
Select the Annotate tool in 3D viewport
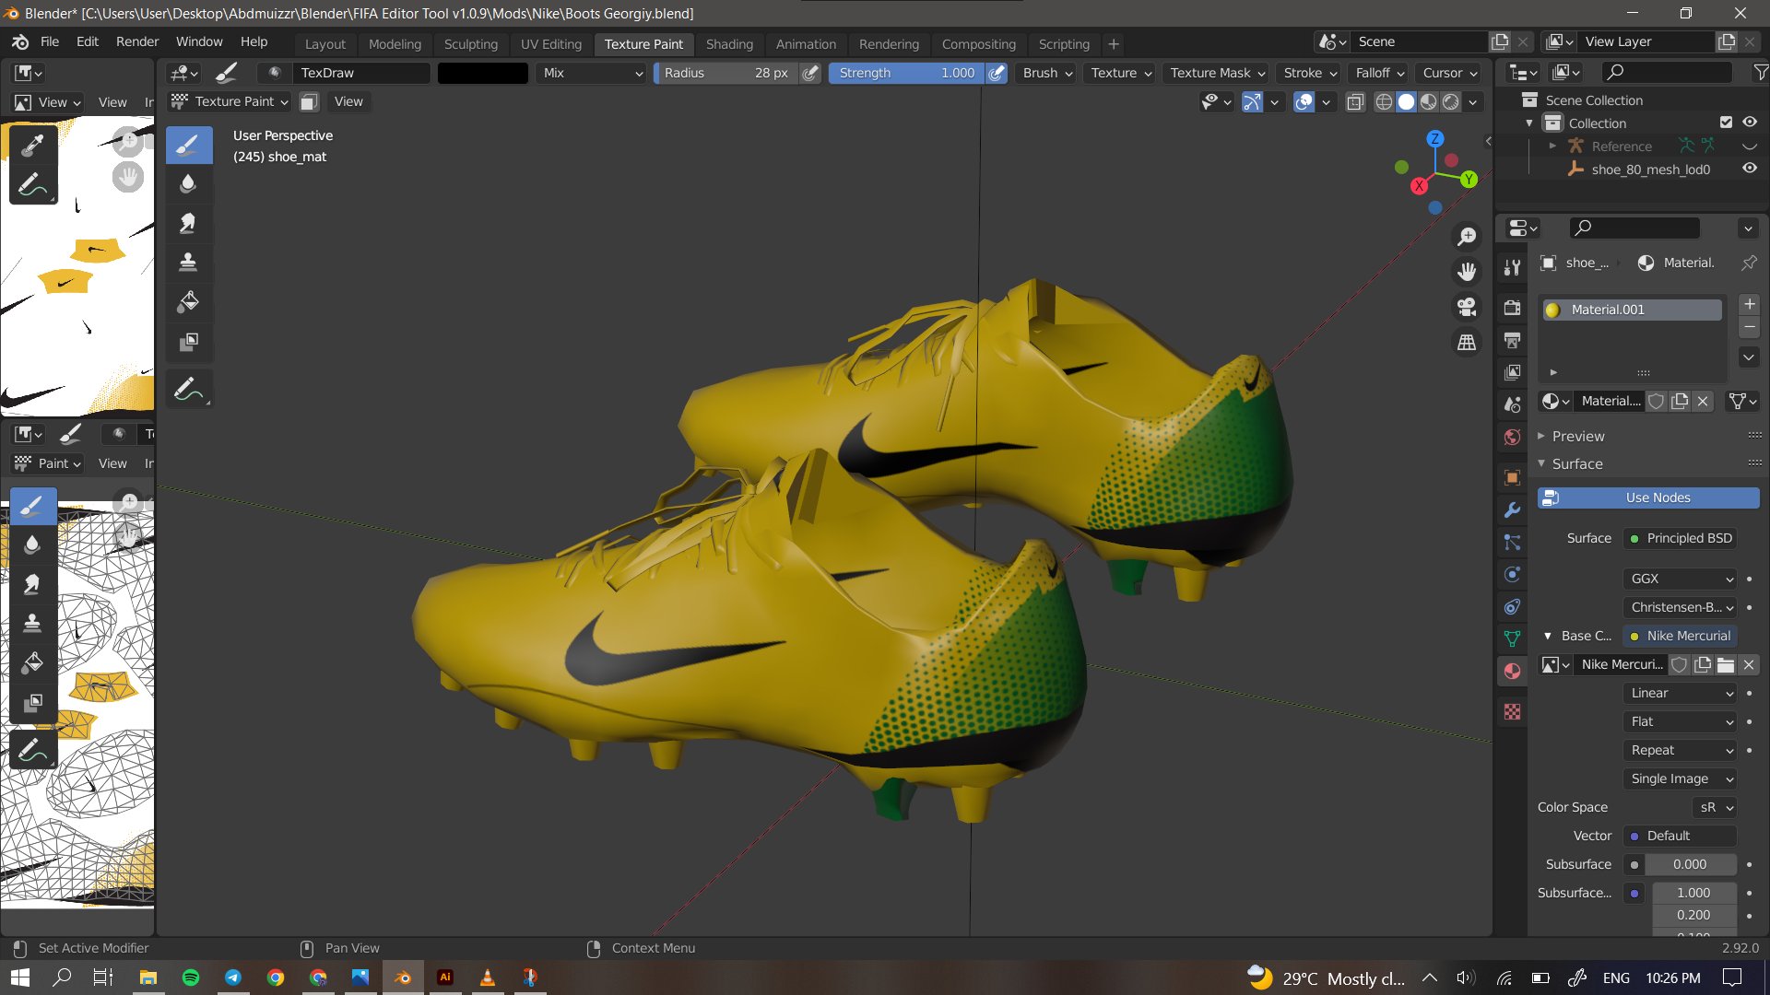pos(188,390)
